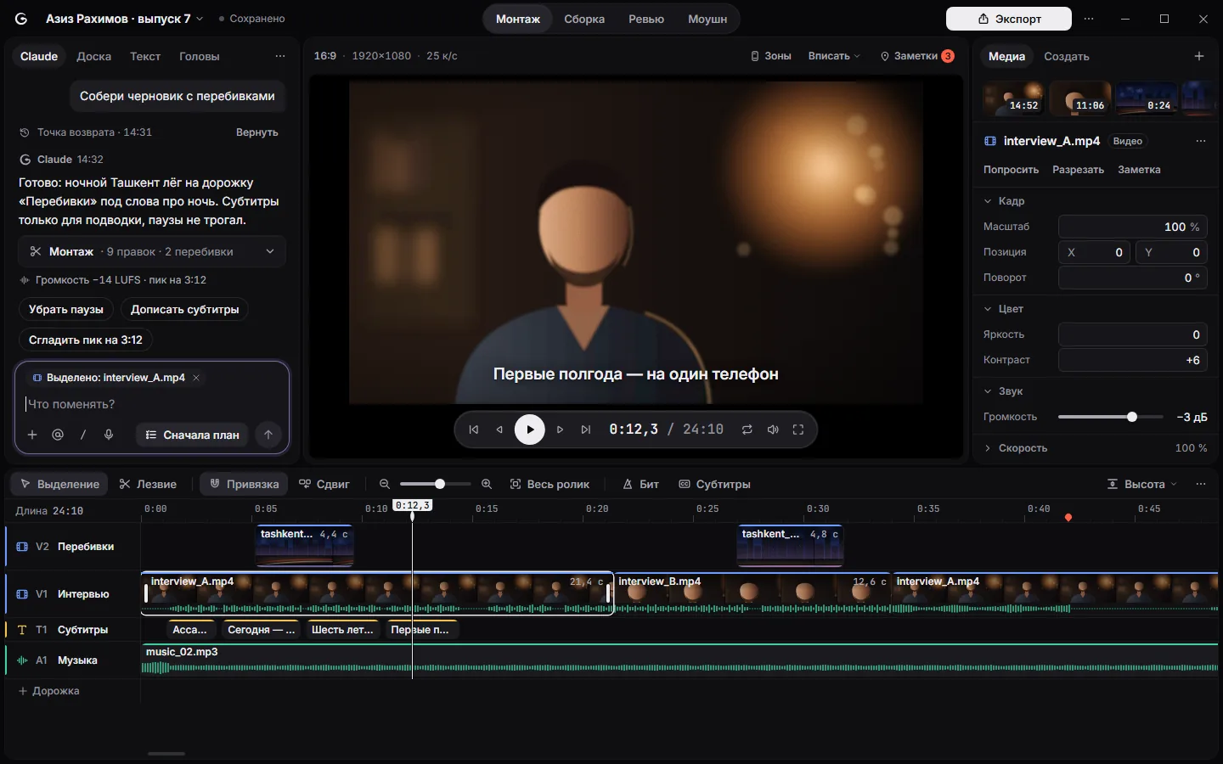The image size is (1223, 764).
Task: Jump to the start of the clip
Action: pyautogui.click(x=474, y=430)
